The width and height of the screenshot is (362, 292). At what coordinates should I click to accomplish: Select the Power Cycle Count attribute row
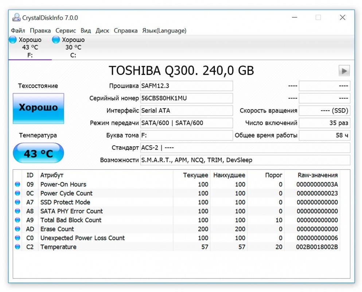[x=177, y=193]
